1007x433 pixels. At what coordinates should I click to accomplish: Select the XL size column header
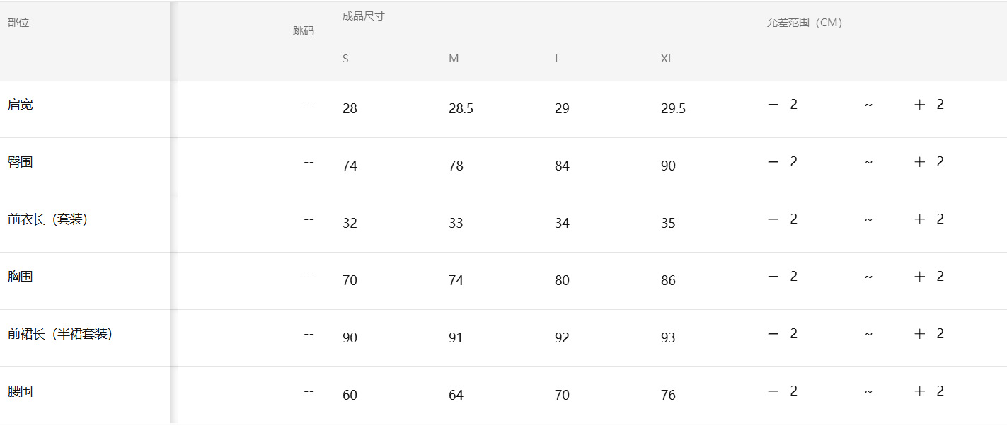coord(667,59)
